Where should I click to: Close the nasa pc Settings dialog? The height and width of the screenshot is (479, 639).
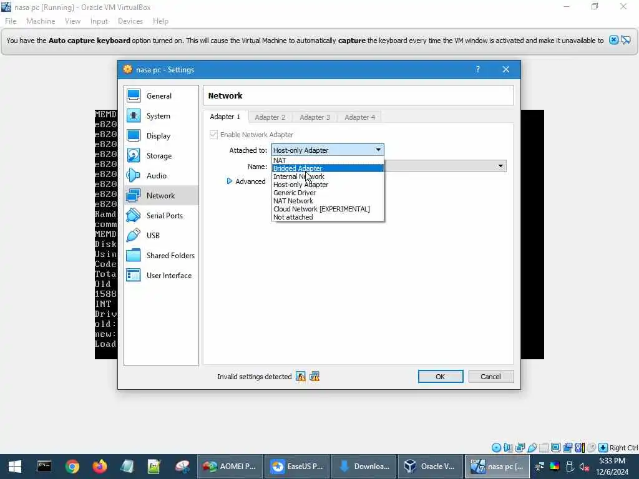pos(505,70)
